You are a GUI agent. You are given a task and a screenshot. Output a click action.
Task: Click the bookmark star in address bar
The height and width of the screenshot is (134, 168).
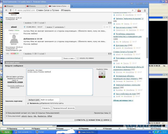pos(133,10)
